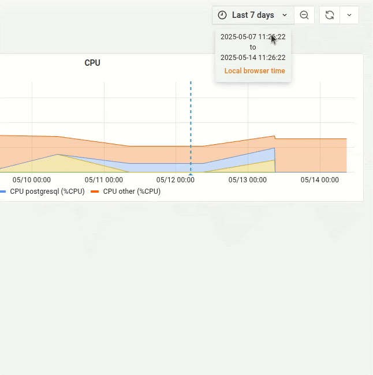Click the blue CPU postgresql color swatch
The height and width of the screenshot is (375, 373).
click(3, 192)
